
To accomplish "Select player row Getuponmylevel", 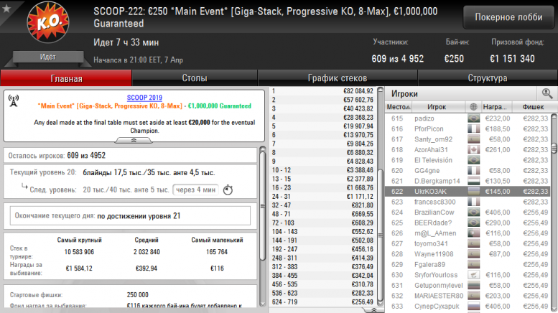I will click(x=468, y=285).
